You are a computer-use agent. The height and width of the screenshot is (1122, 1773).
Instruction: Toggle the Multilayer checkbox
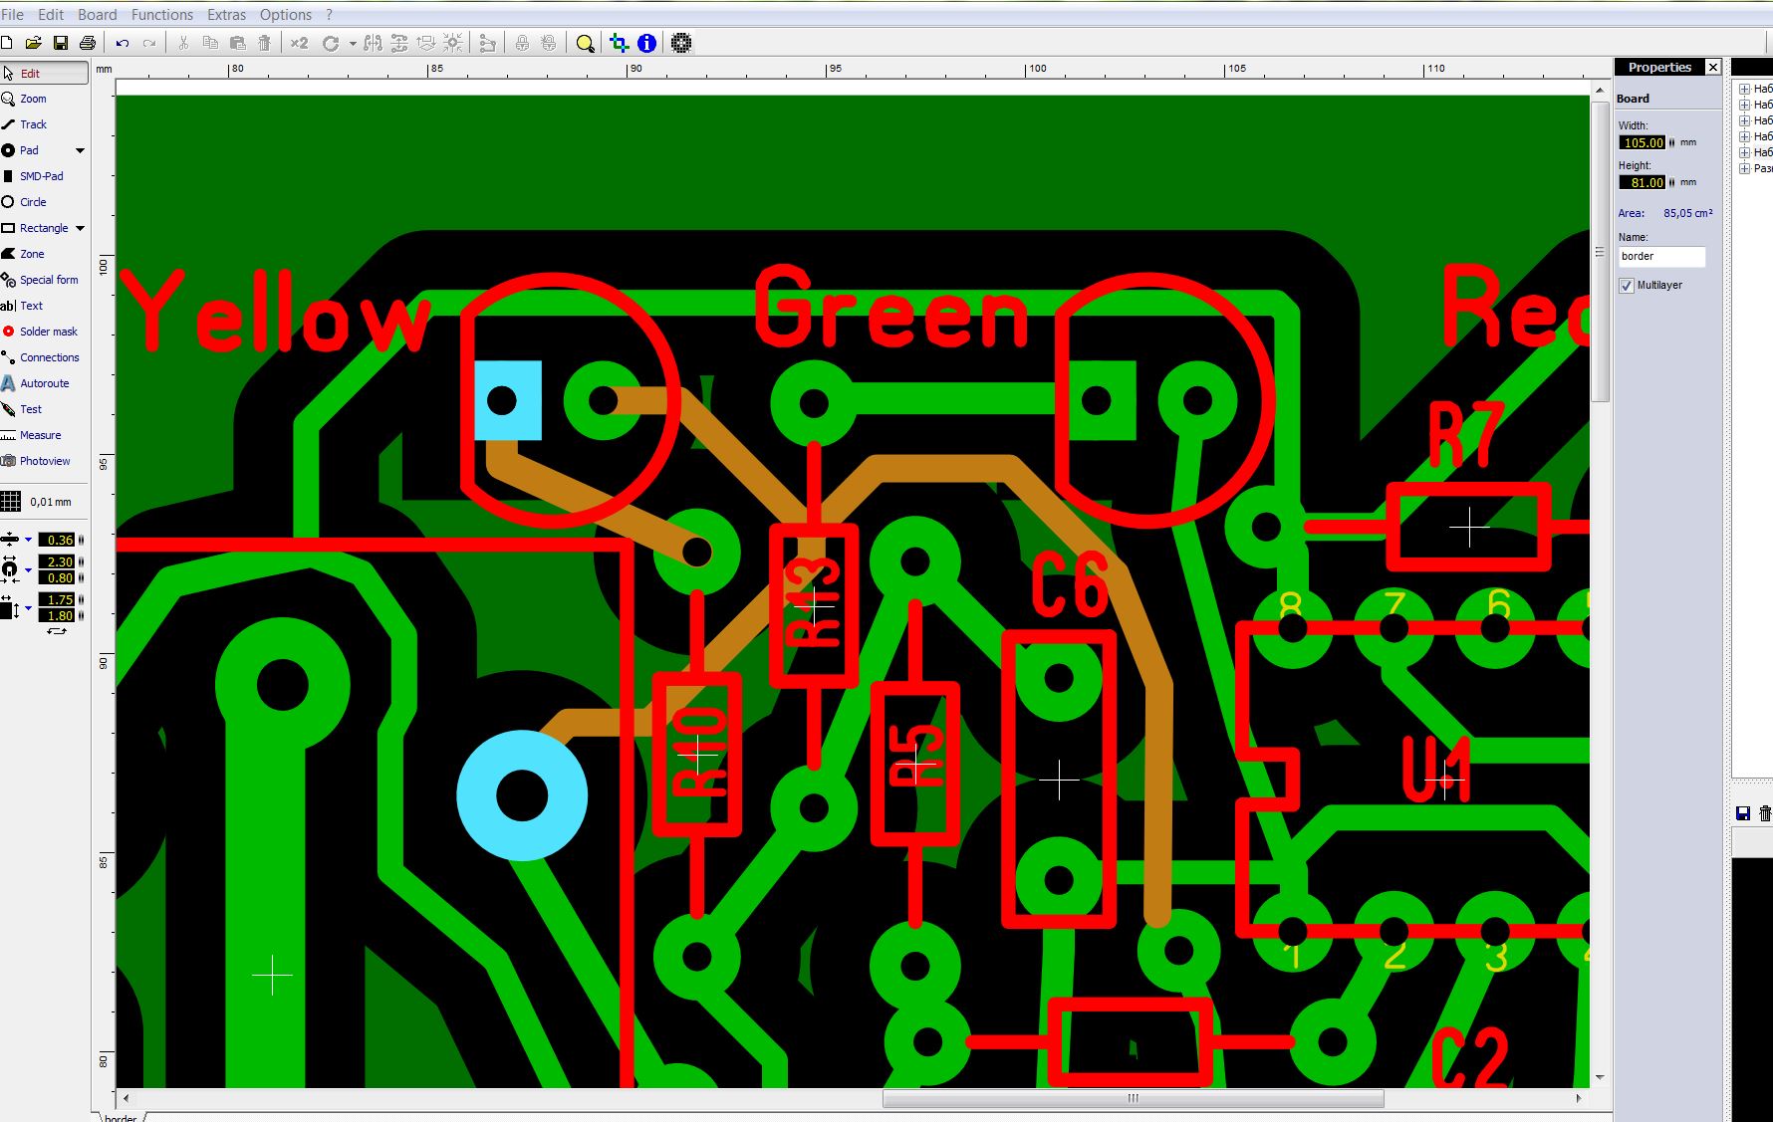[1628, 286]
